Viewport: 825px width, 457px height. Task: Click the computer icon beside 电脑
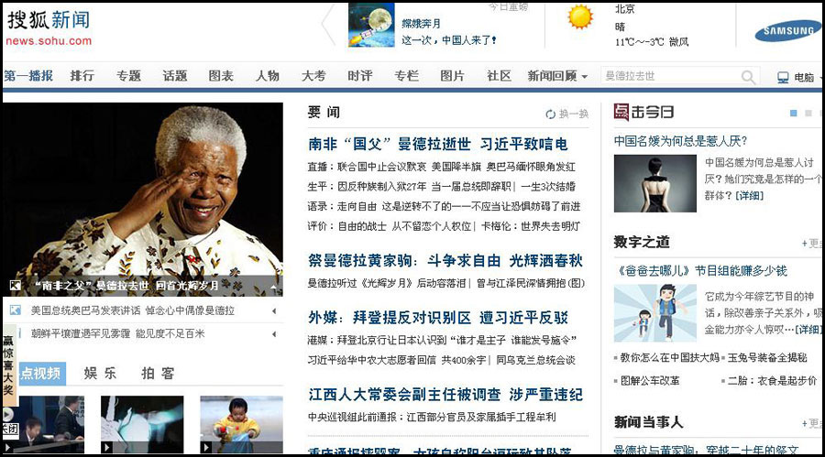tap(783, 78)
